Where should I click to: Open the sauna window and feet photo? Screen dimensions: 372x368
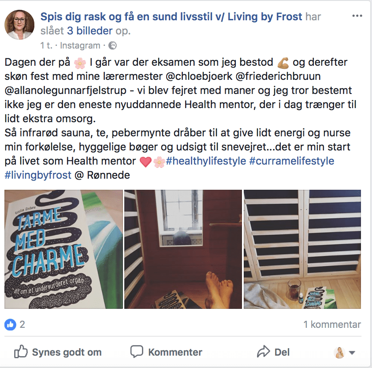click(x=183, y=249)
